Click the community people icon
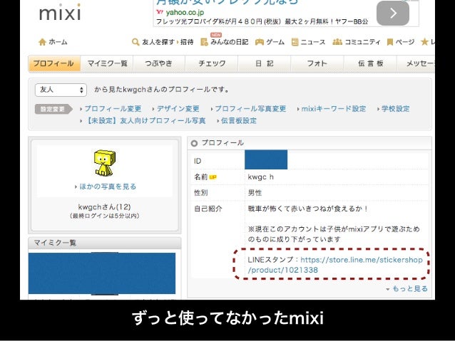 337,42
